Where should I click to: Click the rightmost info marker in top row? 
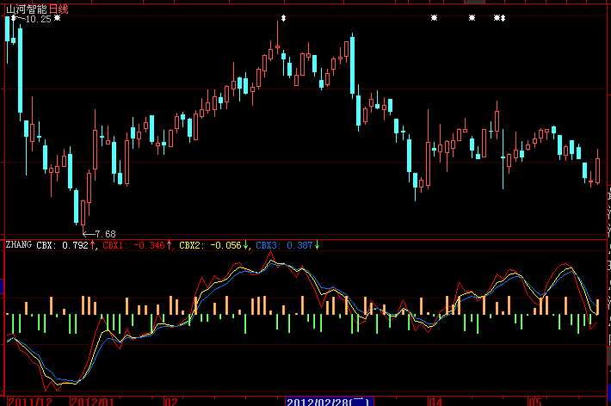click(503, 18)
